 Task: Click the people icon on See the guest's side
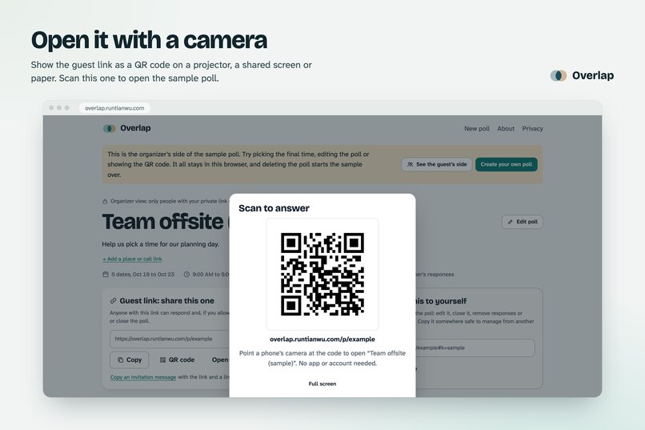410,164
